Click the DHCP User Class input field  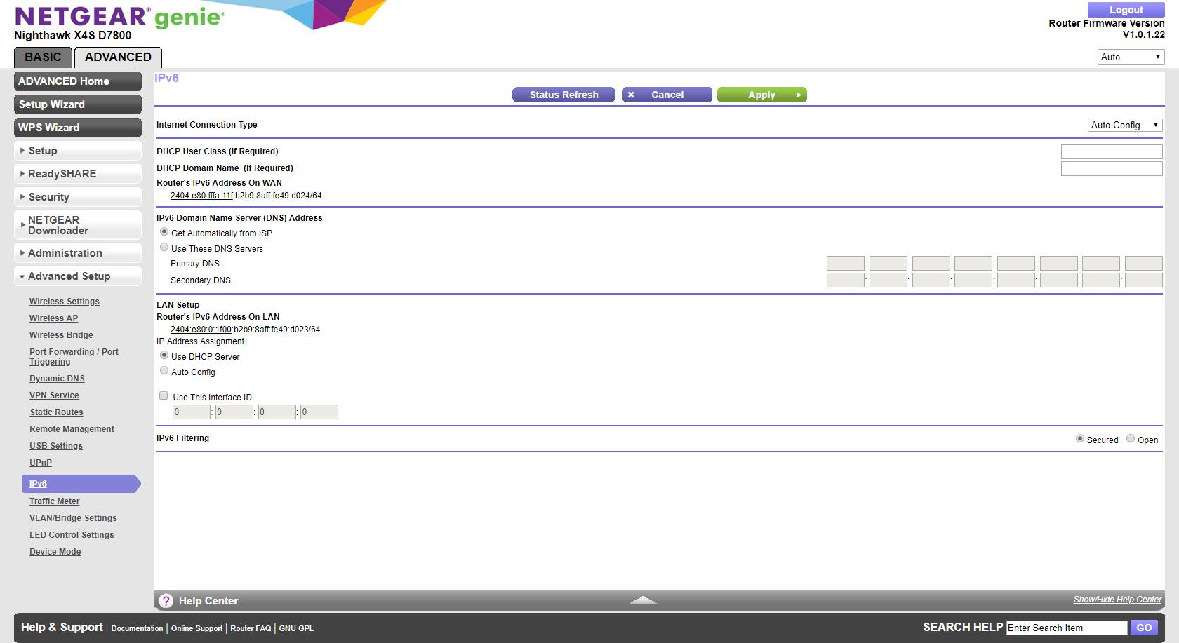(x=1112, y=151)
